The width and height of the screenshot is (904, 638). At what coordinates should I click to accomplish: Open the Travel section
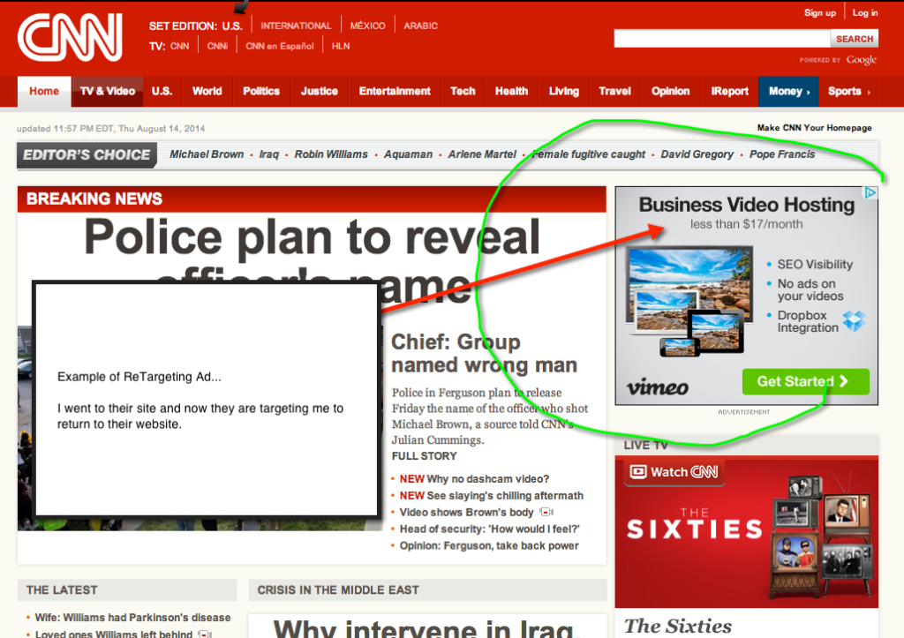[614, 91]
